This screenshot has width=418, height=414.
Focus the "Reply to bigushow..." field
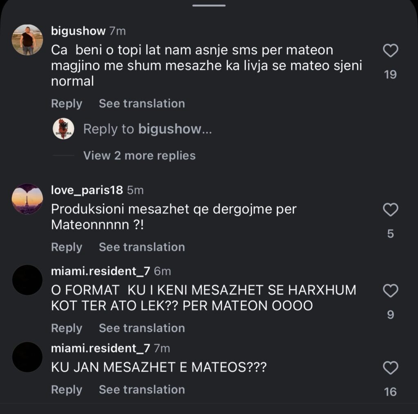tap(147, 129)
